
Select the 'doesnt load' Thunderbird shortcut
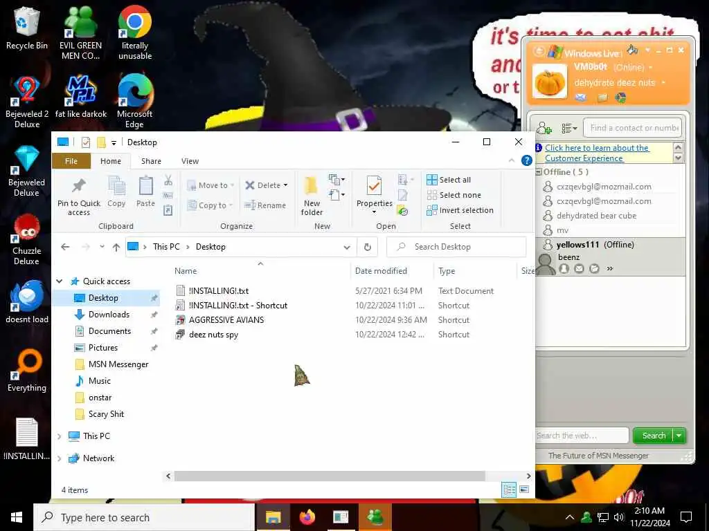point(27,301)
